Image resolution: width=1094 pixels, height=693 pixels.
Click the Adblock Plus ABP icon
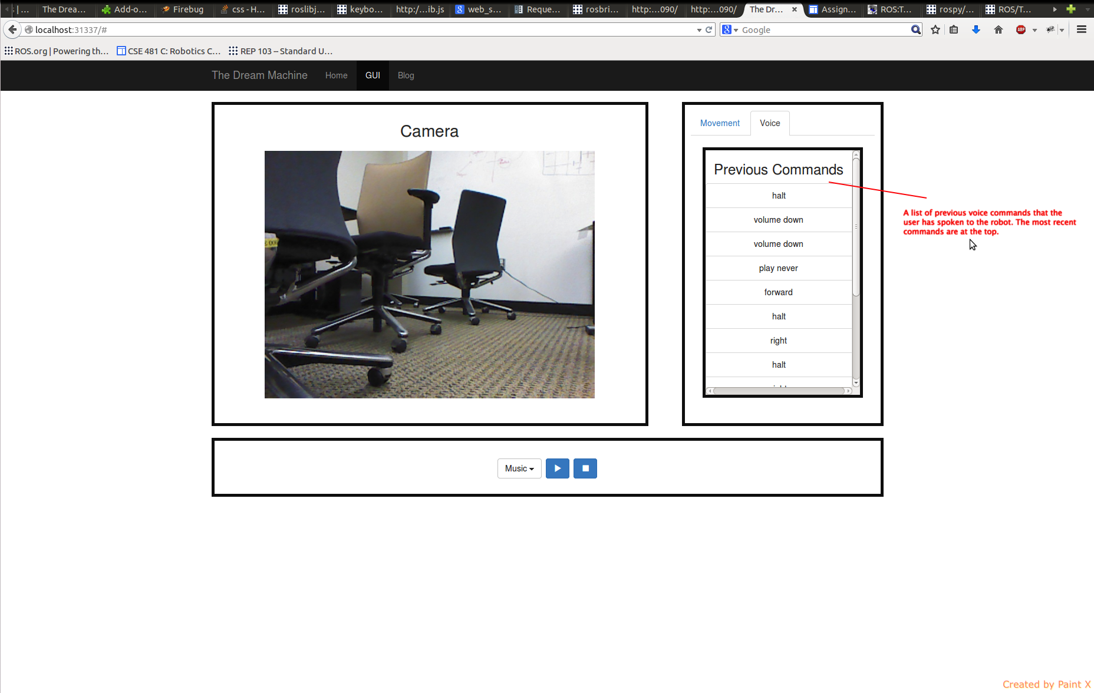point(1021,29)
